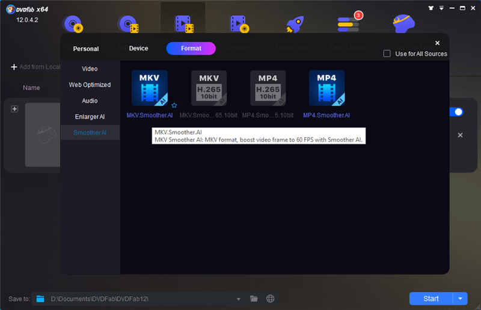Select the MP4 Smoother H.265 10bit profile
The image size is (481, 310).
pos(268,88)
